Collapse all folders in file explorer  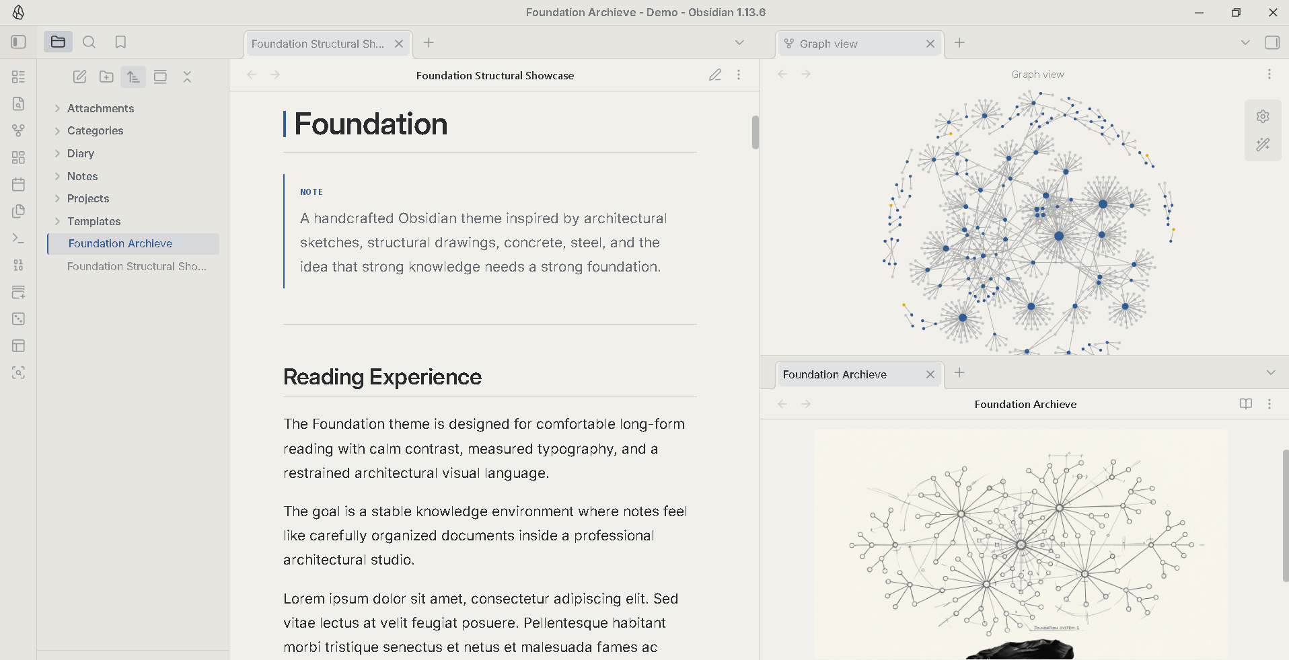pyautogui.click(x=187, y=77)
